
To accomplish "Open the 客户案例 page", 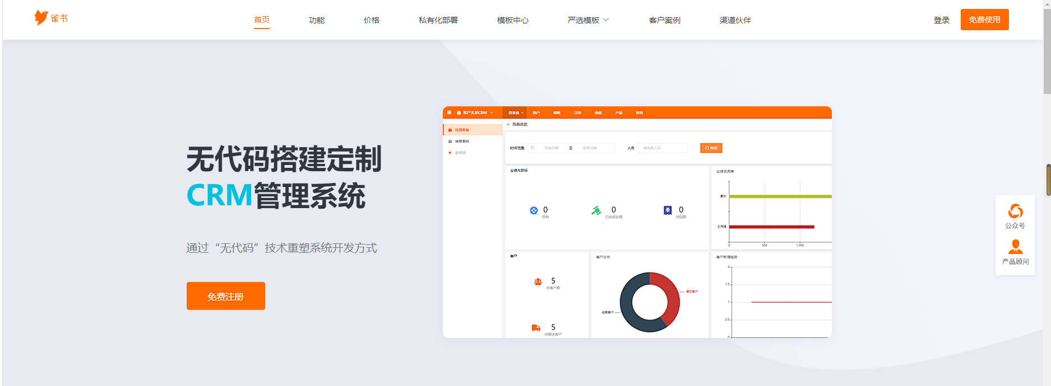I will pyautogui.click(x=665, y=20).
